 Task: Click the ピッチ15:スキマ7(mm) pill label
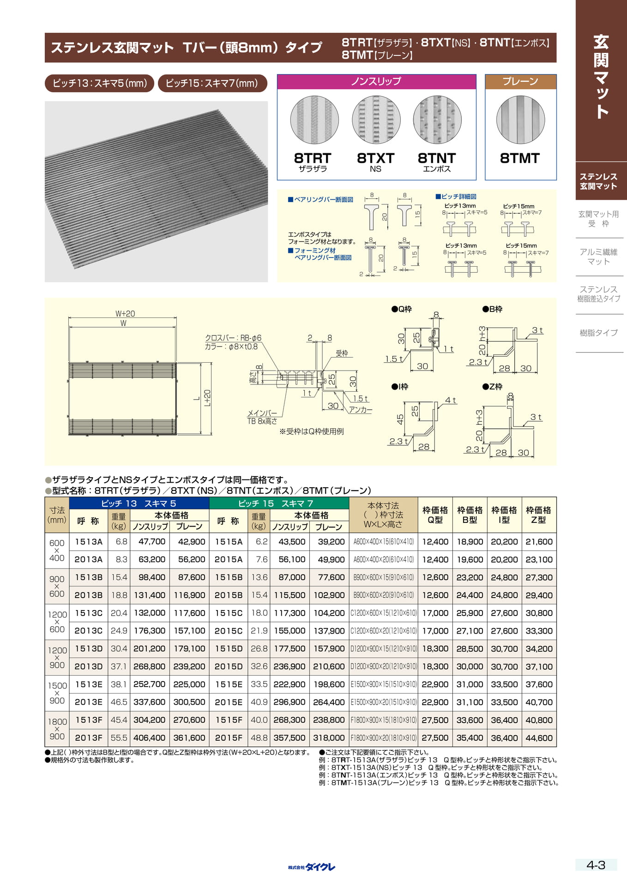(x=212, y=84)
